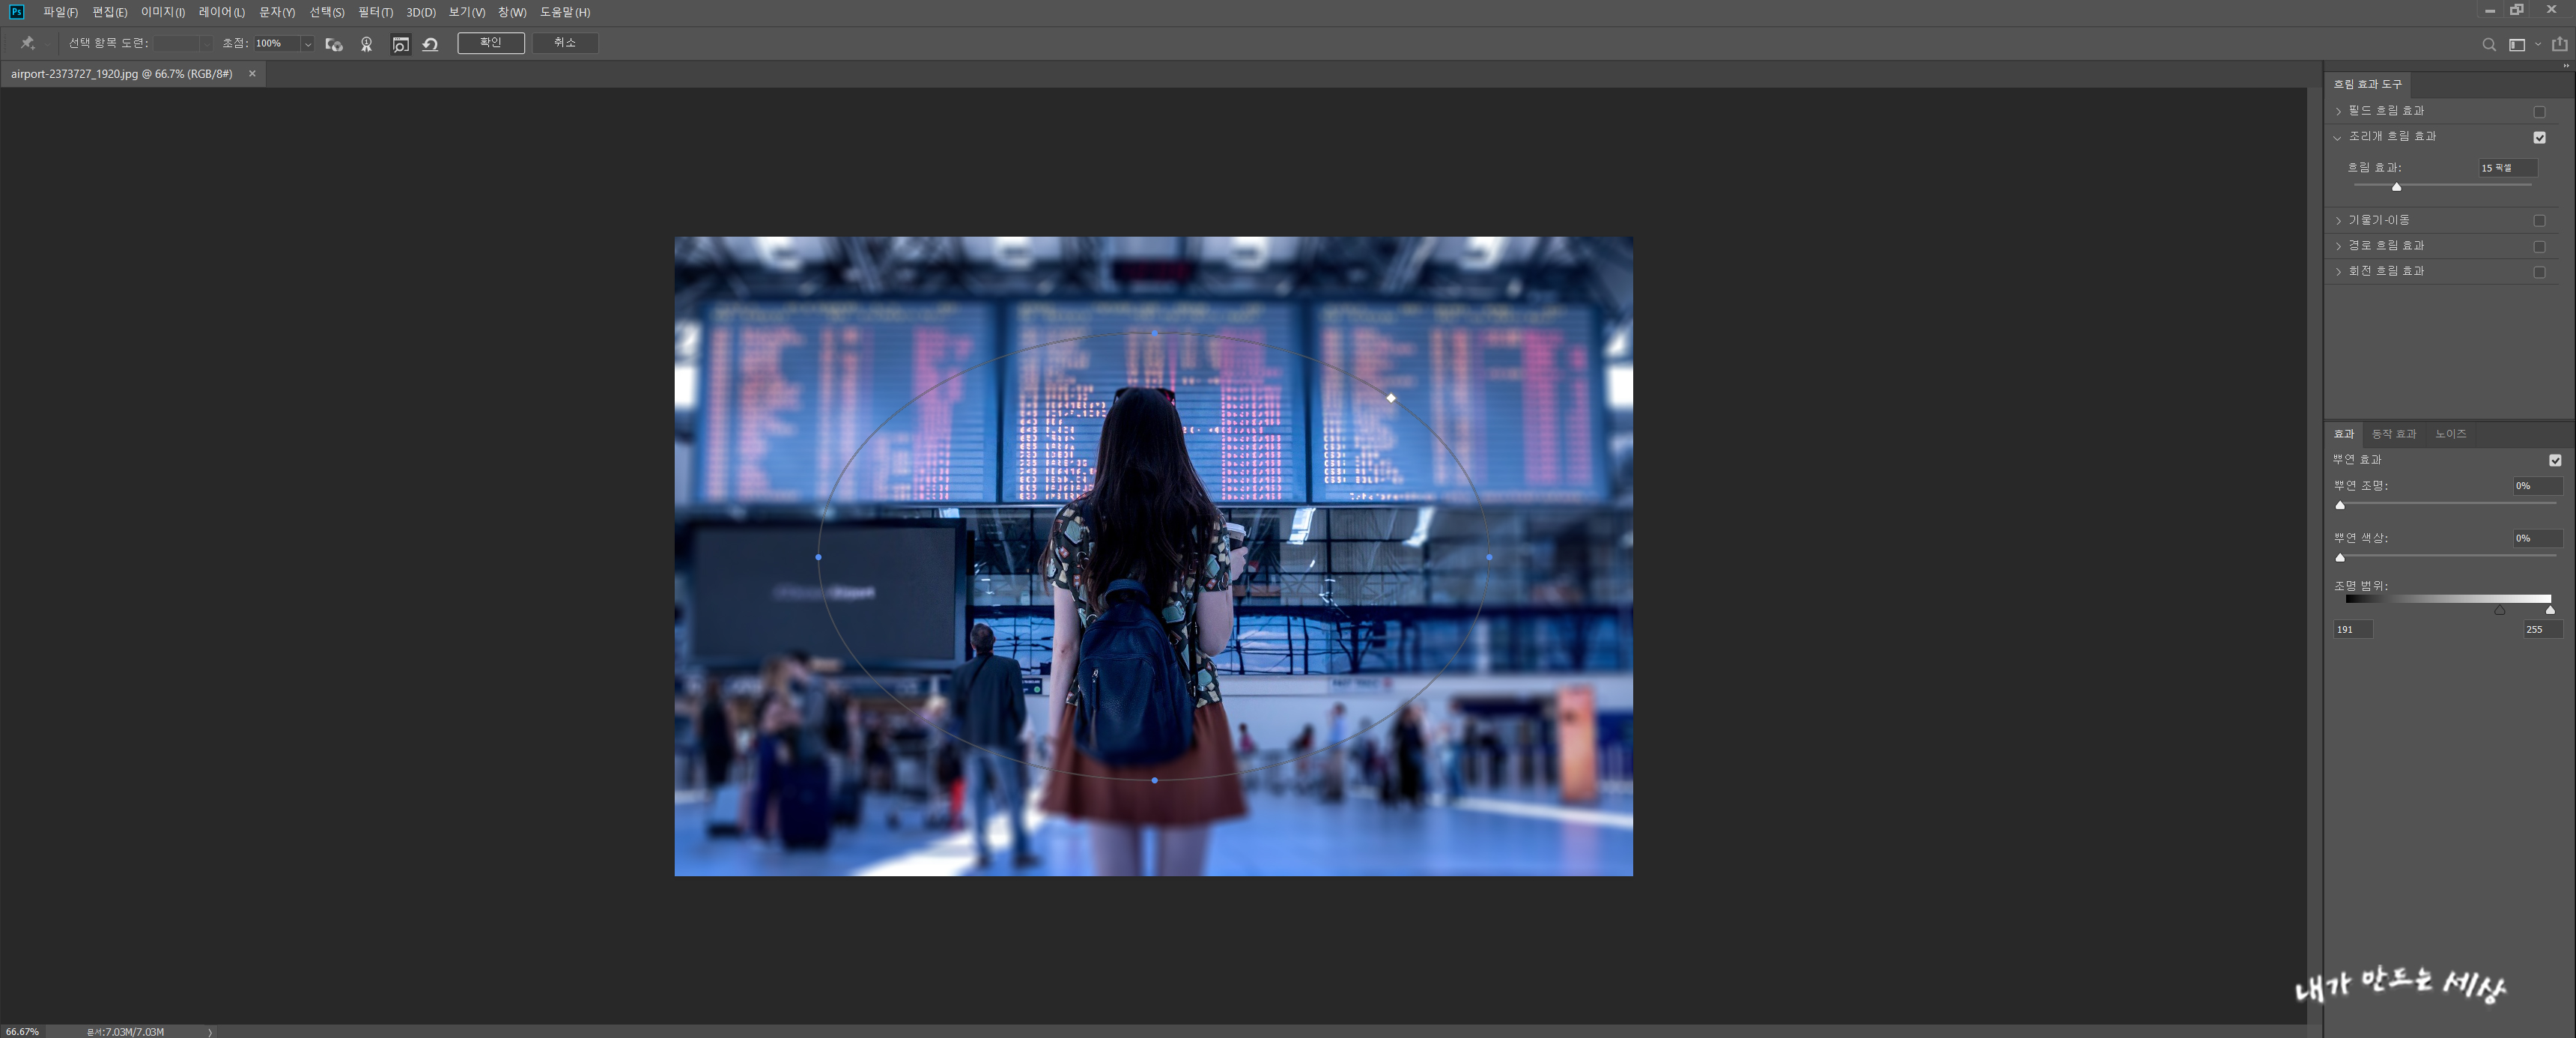This screenshot has height=1038, width=2576.
Task: Expand the 기울기-이동 section
Action: click(2338, 220)
